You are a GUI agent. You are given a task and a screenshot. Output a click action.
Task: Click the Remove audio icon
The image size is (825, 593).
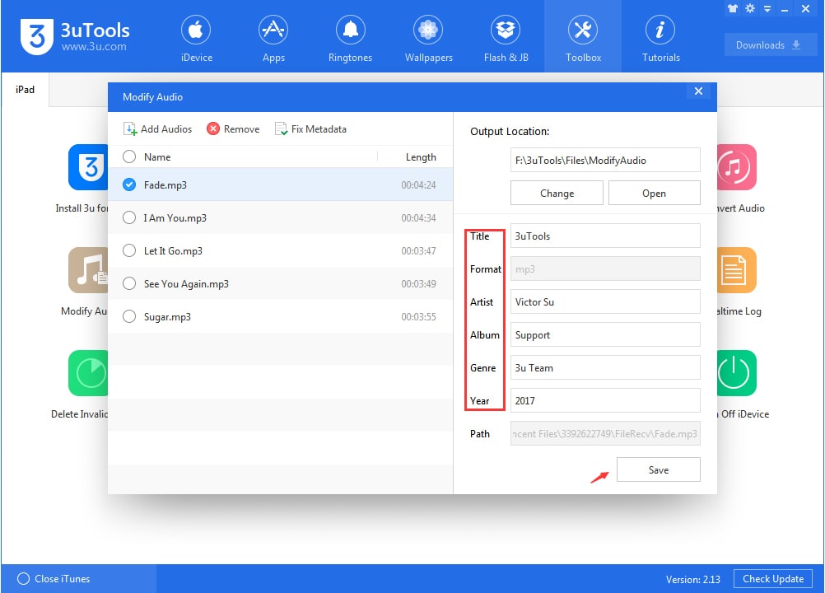(212, 128)
